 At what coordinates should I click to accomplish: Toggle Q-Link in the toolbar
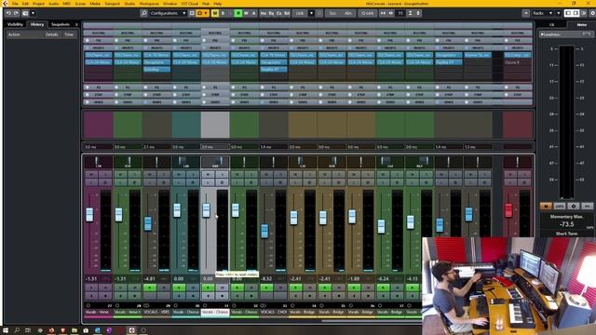tap(367, 13)
